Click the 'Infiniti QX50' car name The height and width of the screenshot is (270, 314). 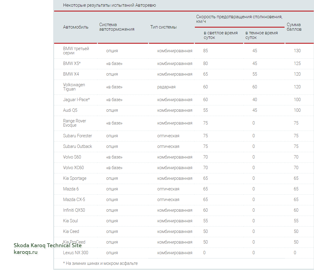(74, 210)
